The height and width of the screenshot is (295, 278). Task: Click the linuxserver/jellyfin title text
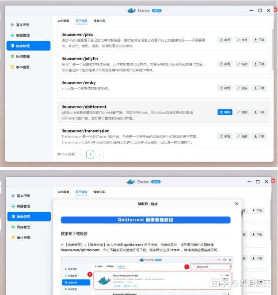pos(80,58)
